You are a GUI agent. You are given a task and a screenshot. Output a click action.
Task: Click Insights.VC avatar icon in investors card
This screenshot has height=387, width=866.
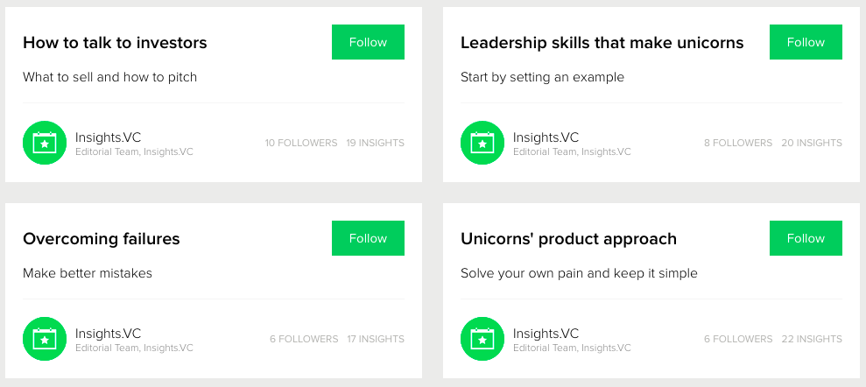(x=45, y=143)
